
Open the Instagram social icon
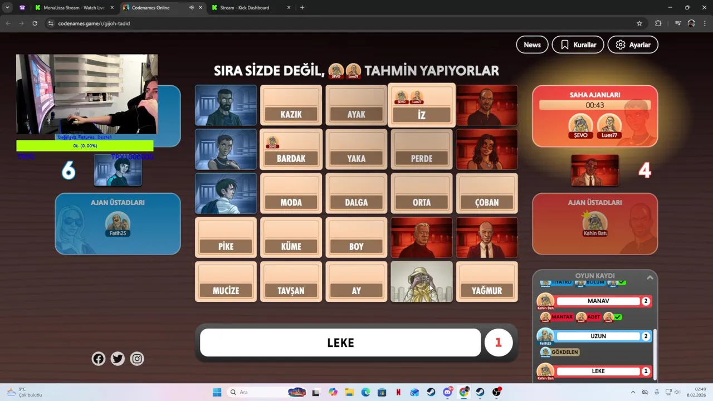137,359
